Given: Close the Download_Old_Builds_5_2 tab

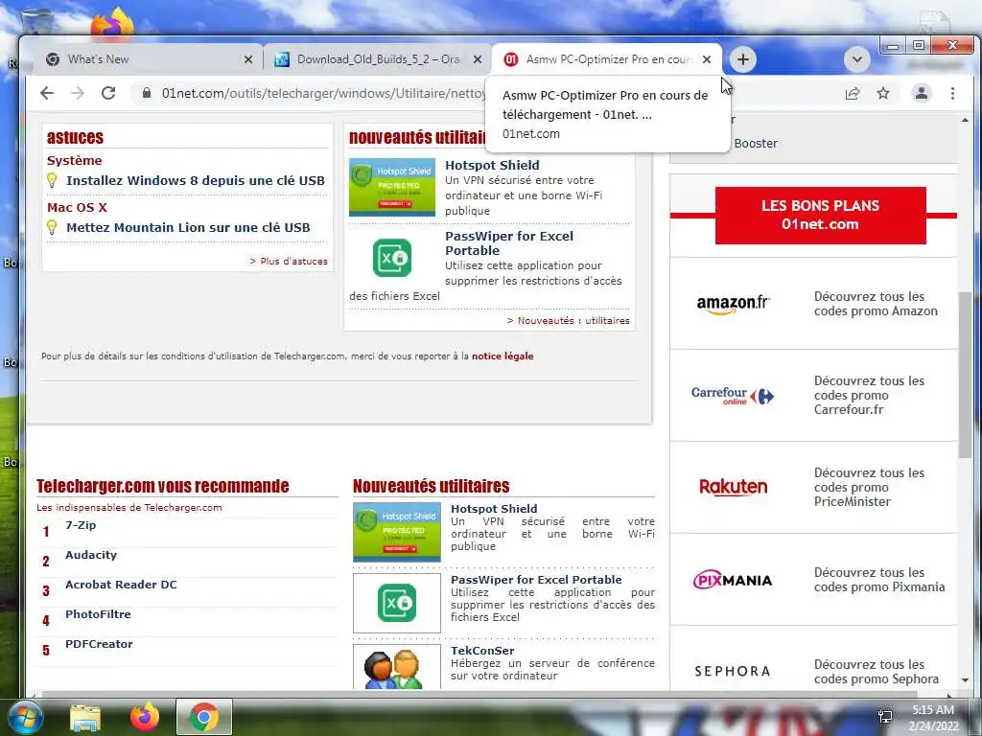Looking at the screenshot, I should pos(478,59).
